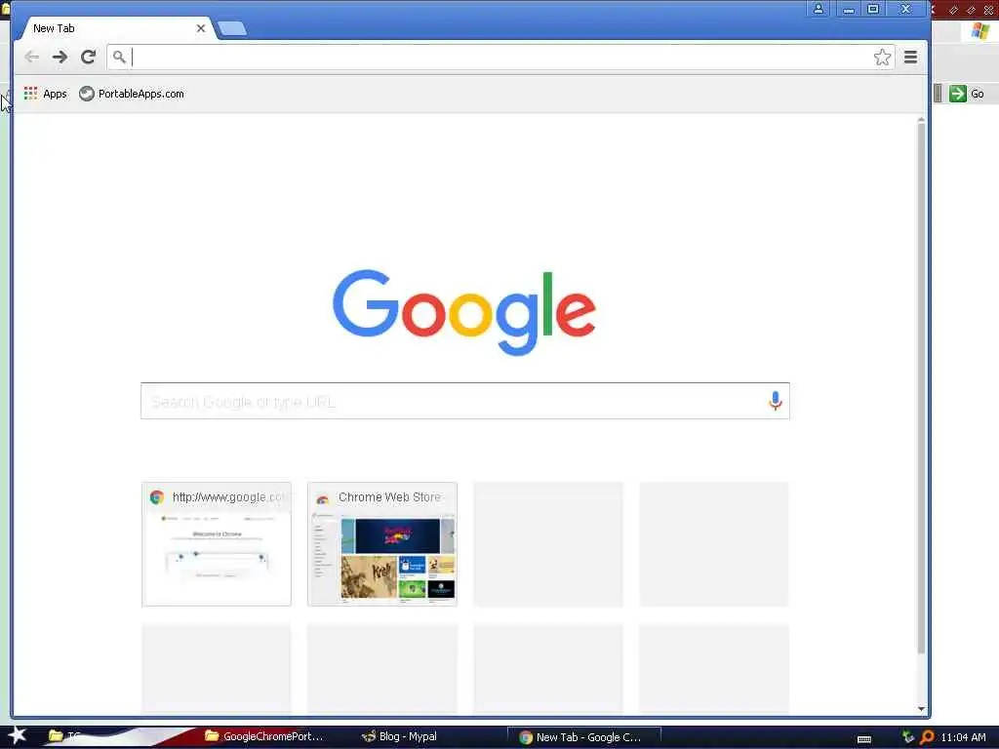Image resolution: width=999 pixels, height=749 pixels.
Task: Open a new tab with the tab button
Action: (x=232, y=28)
